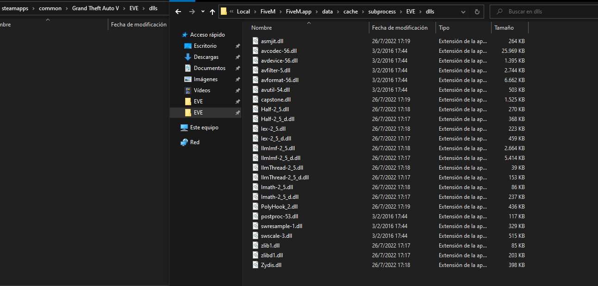Select Este equipo in the sidebar
The width and height of the screenshot is (598, 286).
(x=204, y=127)
